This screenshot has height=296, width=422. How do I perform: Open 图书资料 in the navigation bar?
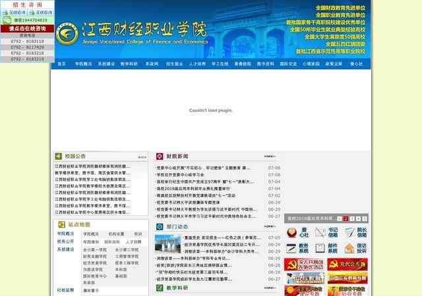pyautogui.click(x=265, y=64)
